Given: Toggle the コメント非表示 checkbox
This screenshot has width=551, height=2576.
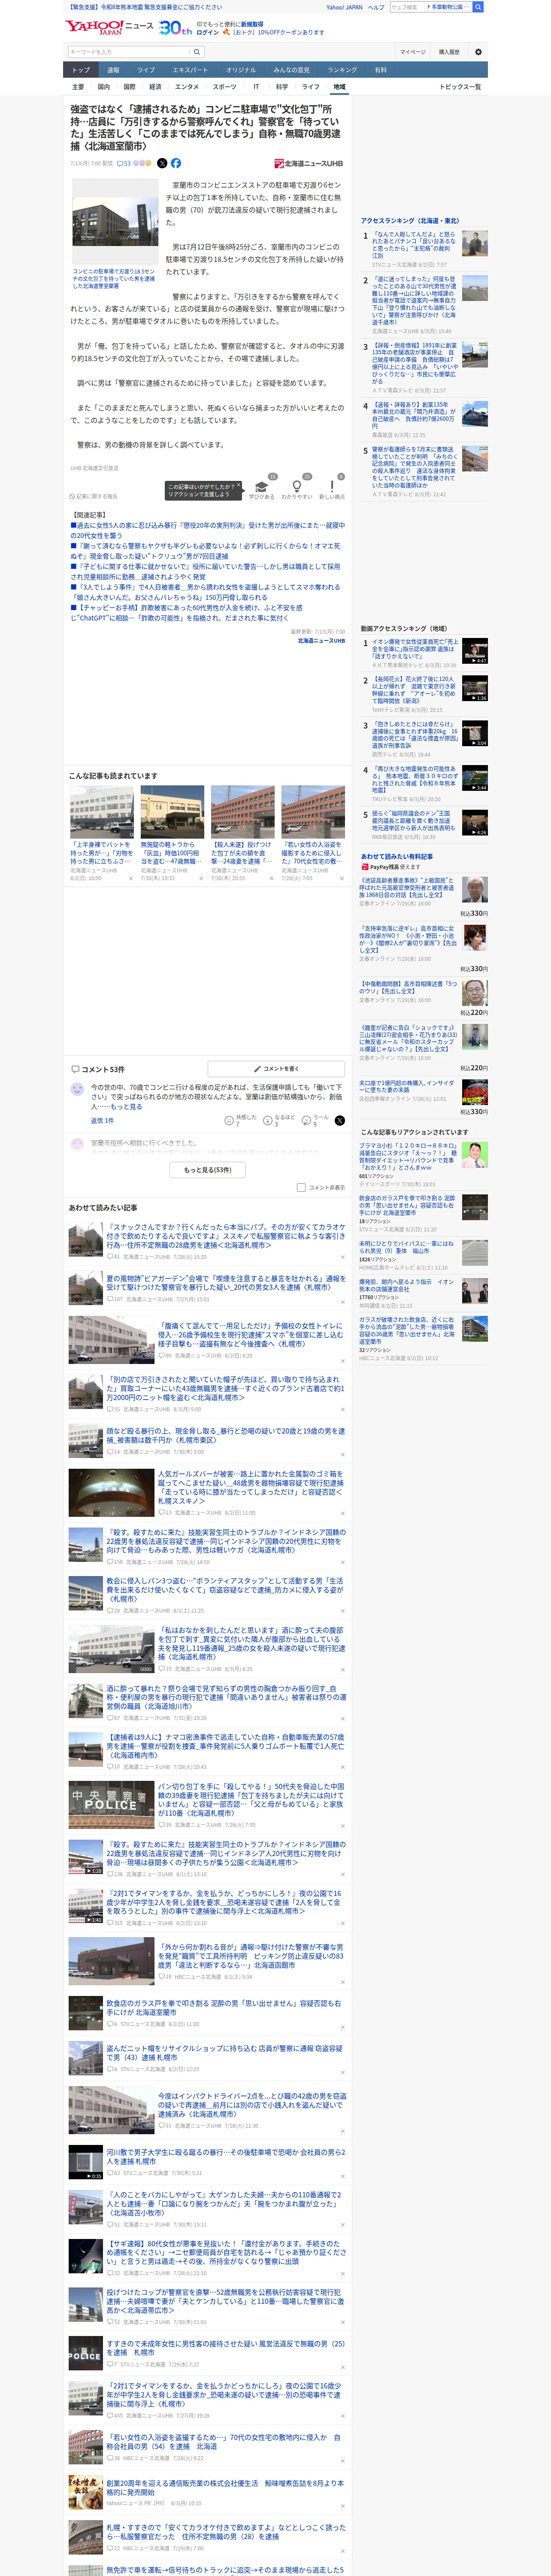Looking at the screenshot, I should click(301, 1187).
